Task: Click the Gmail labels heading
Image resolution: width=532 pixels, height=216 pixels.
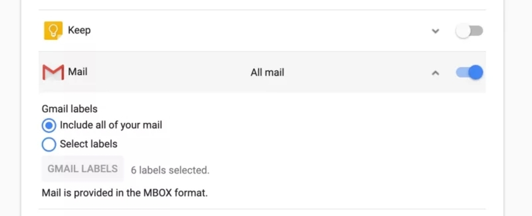Action: 70,109
